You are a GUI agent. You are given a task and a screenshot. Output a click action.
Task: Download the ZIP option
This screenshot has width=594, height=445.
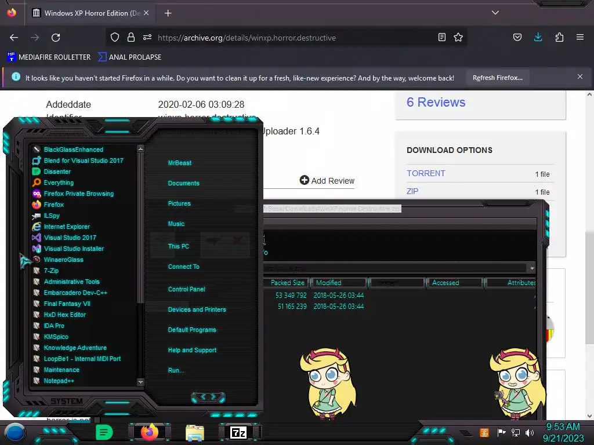(x=412, y=191)
